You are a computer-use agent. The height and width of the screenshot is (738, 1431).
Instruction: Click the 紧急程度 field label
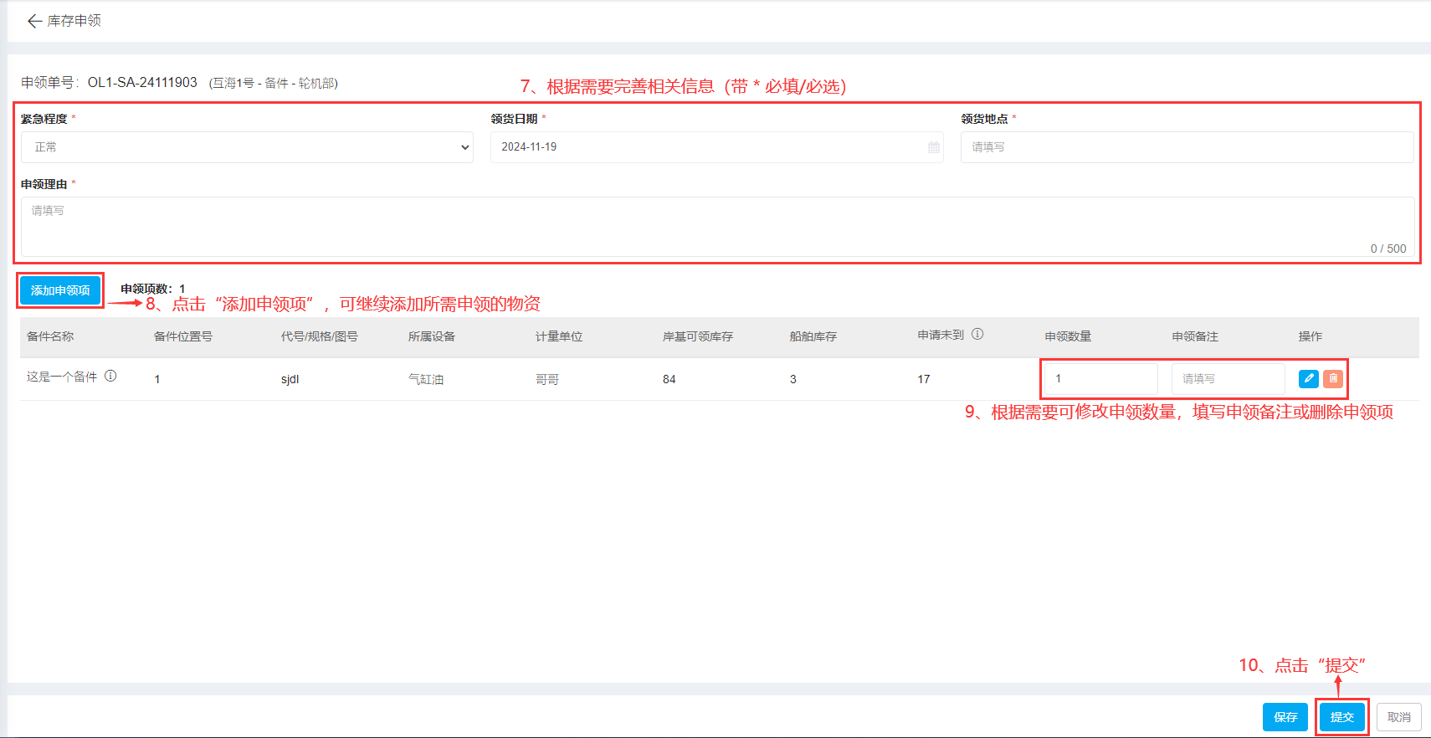pyautogui.click(x=44, y=119)
